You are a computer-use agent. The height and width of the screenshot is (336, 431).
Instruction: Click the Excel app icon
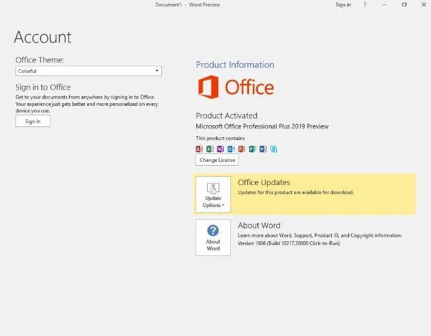210,149
